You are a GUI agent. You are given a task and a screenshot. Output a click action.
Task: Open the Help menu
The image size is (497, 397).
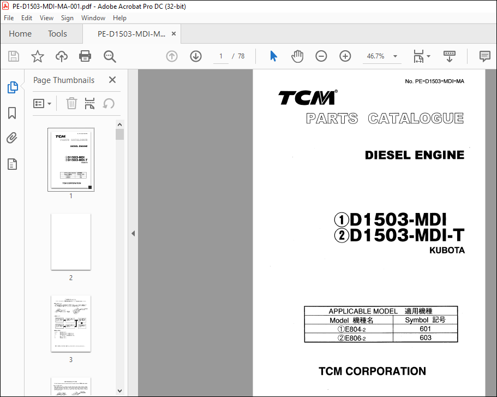tap(119, 18)
